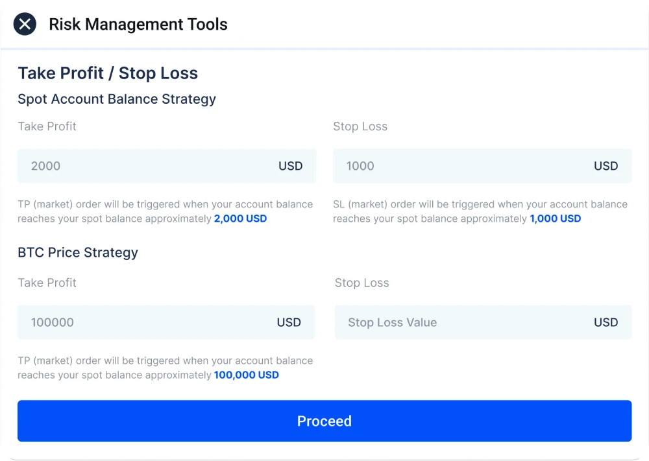The width and height of the screenshot is (649, 461).
Task: Click Take Profit label under Spot Account Balance
Action: [x=47, y=126]
